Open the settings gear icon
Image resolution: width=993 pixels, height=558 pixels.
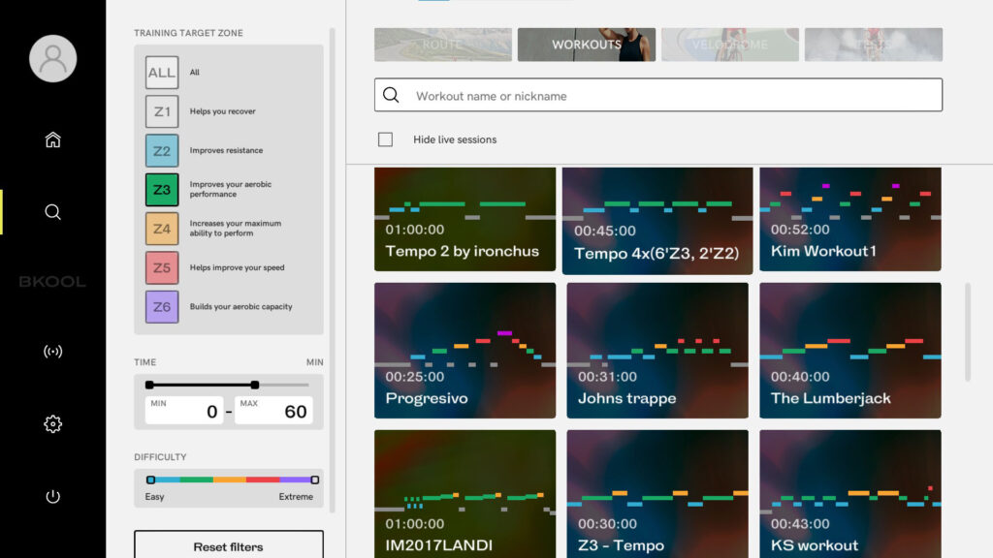coord(53,424)
